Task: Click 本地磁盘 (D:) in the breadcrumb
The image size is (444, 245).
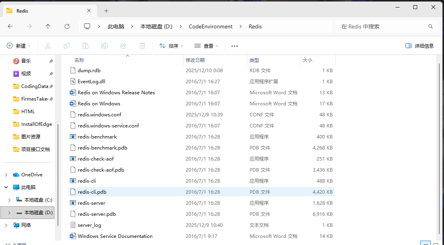Action: tap(156, 26)
